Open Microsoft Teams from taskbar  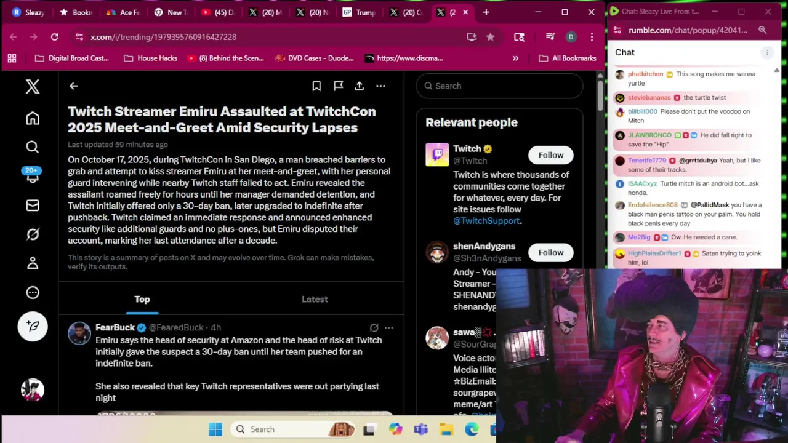421,429
